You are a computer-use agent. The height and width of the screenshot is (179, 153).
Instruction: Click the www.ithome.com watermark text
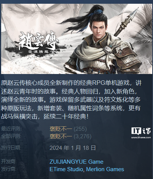141,138
